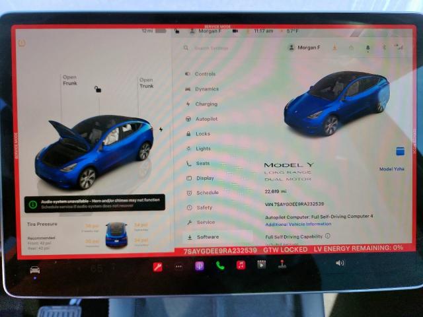
Task: Open Safety settings menu
Action: coord(200,207)
